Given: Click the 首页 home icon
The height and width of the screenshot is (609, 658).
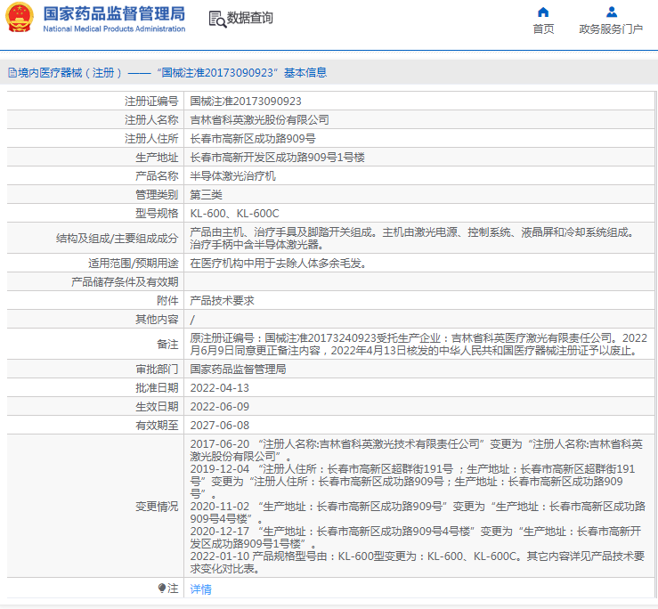Looking at the screenshot, I should tap(543, 12).
